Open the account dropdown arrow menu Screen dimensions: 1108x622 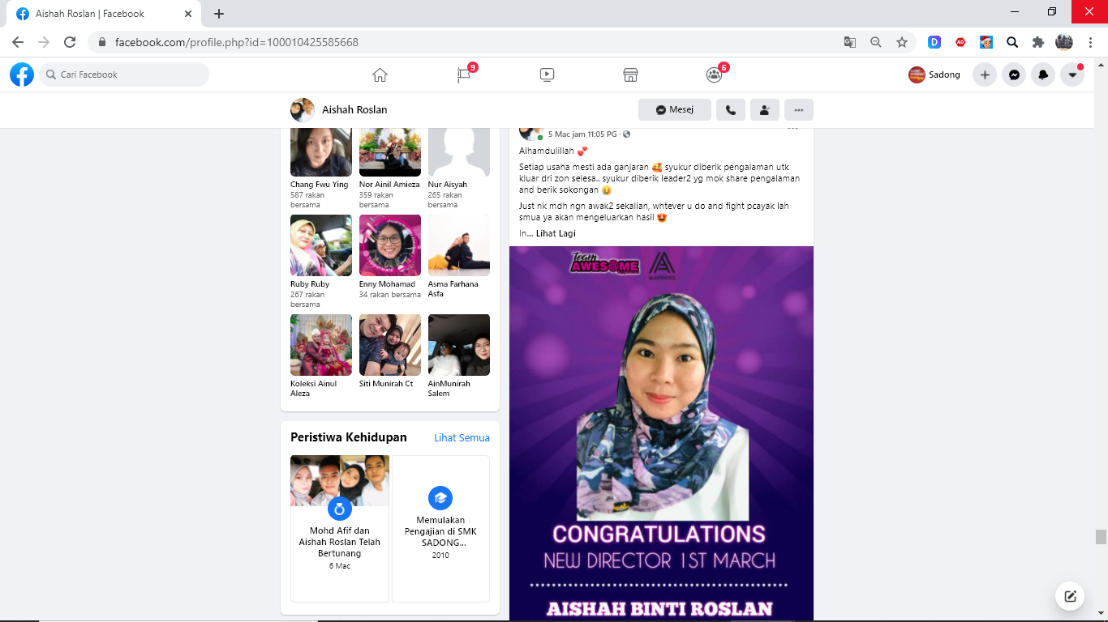pos(1072,75)
